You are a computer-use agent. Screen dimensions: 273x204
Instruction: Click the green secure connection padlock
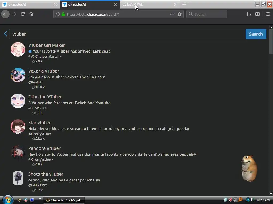pyautogui.click(x=63, y=14)
